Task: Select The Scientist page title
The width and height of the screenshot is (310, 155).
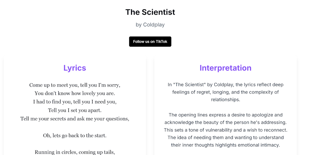Action: coord(150,12)
